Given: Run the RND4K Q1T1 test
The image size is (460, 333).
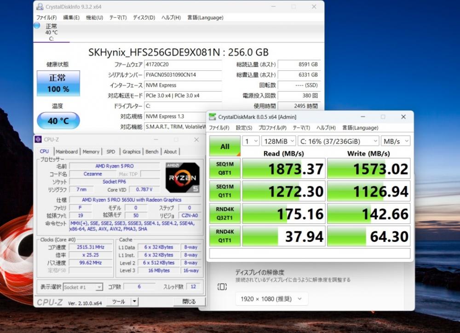Looking at the screenshot, I should tap(225, 236).
